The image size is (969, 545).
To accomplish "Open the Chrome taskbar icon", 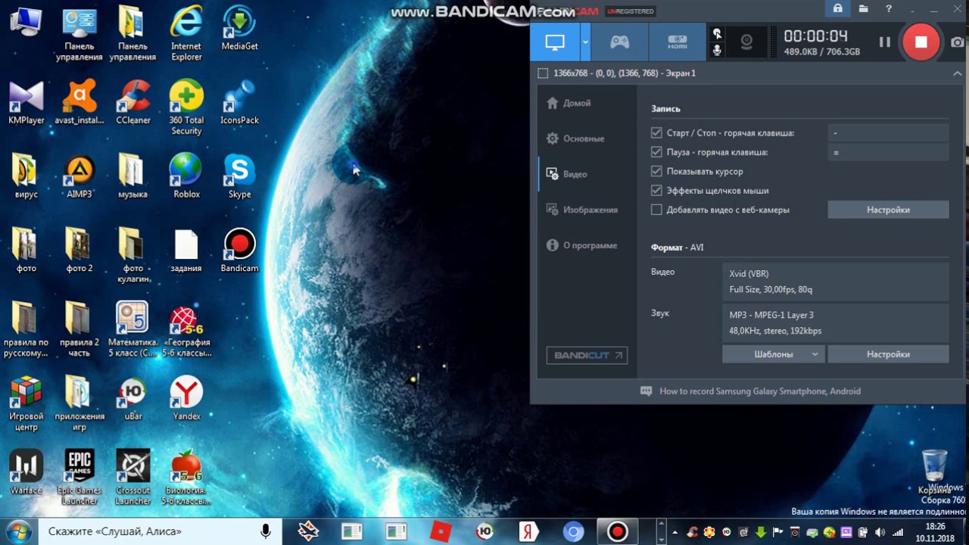I will pos(573,531).
